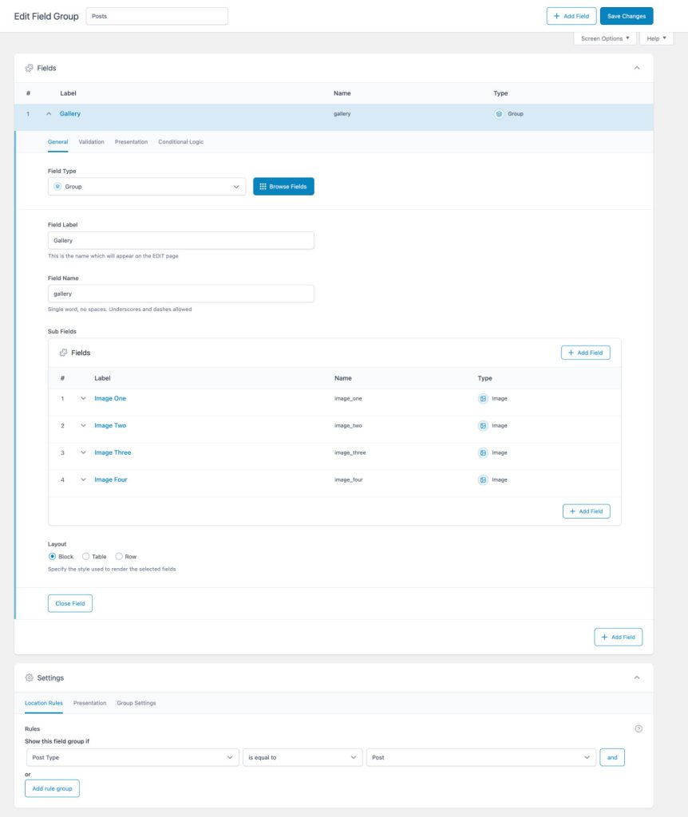Click the Image type icon in Image Three row
688x817 pixels.
(x=483, y=452)
